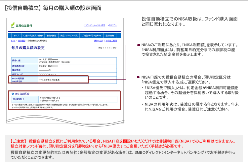The image size is (248, 167).
Task: Open 商品・サービス一覧 menu
Action: point(69,35)
